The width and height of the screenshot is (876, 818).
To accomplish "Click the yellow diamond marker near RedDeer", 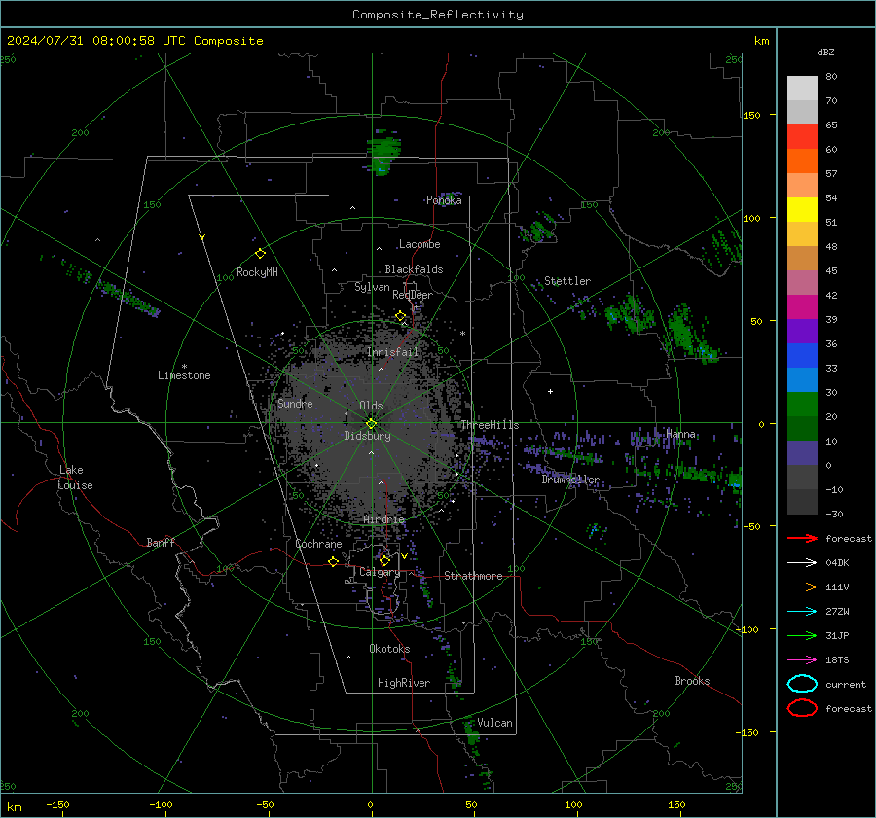I will point(400,316).
